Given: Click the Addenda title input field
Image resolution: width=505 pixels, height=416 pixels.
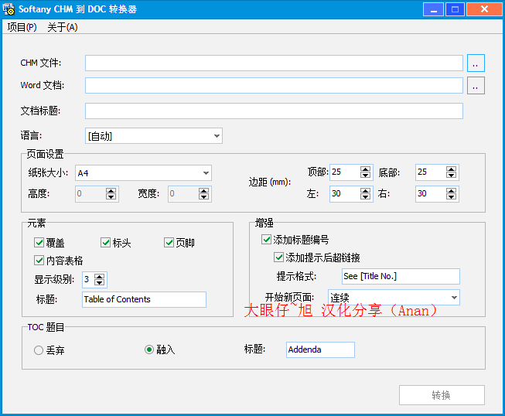Looking at the screenshot, I should tap(320, 350).
